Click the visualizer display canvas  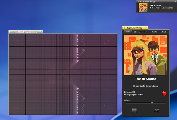point(63,74)
